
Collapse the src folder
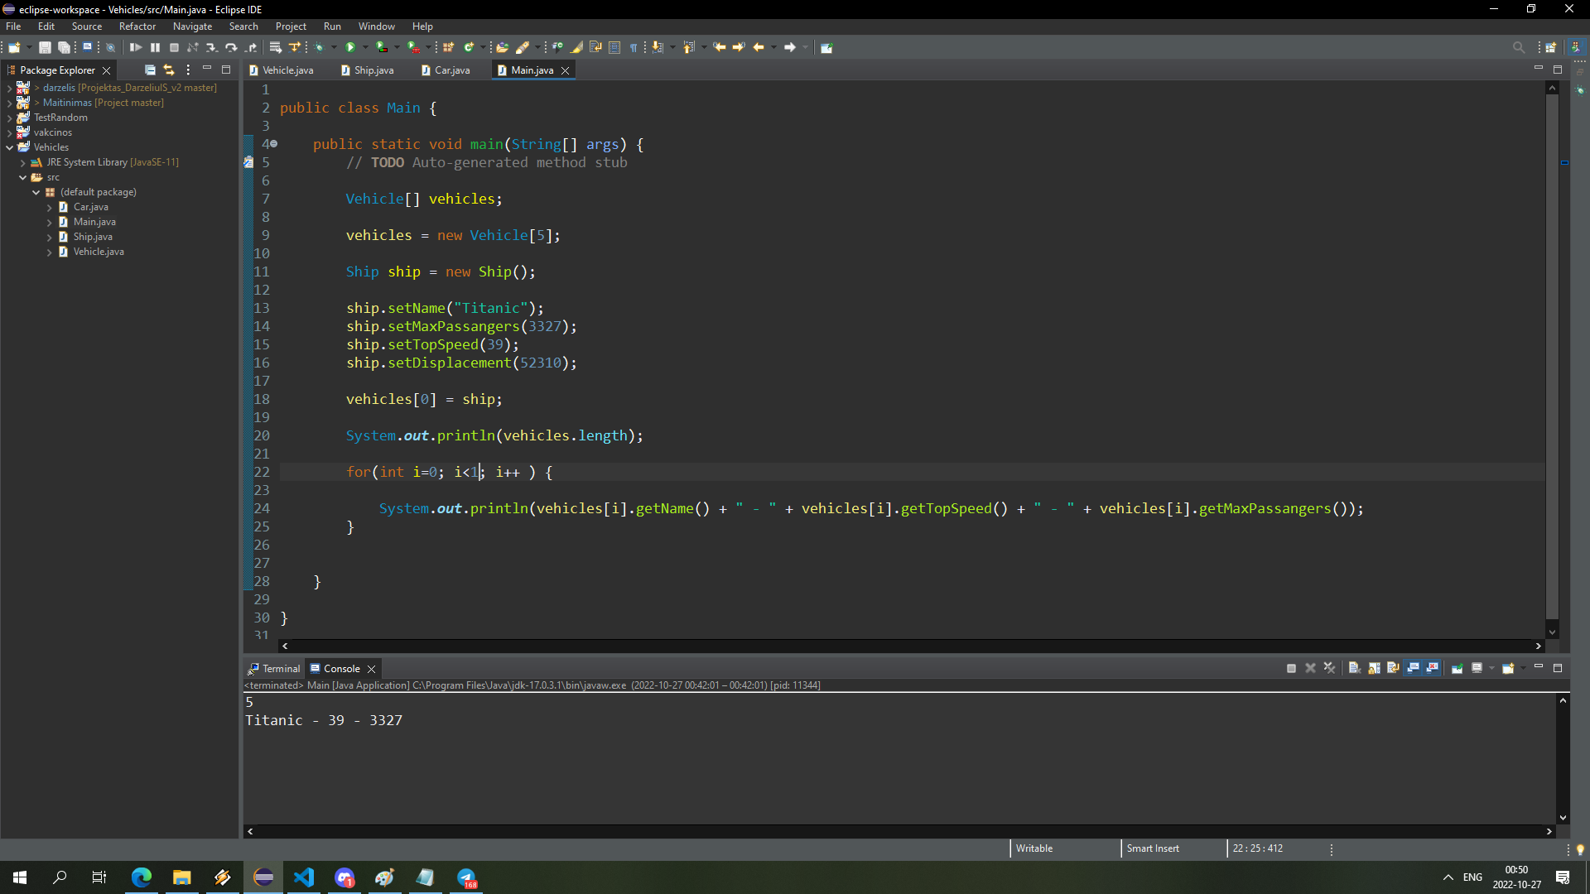click(22, 177)
